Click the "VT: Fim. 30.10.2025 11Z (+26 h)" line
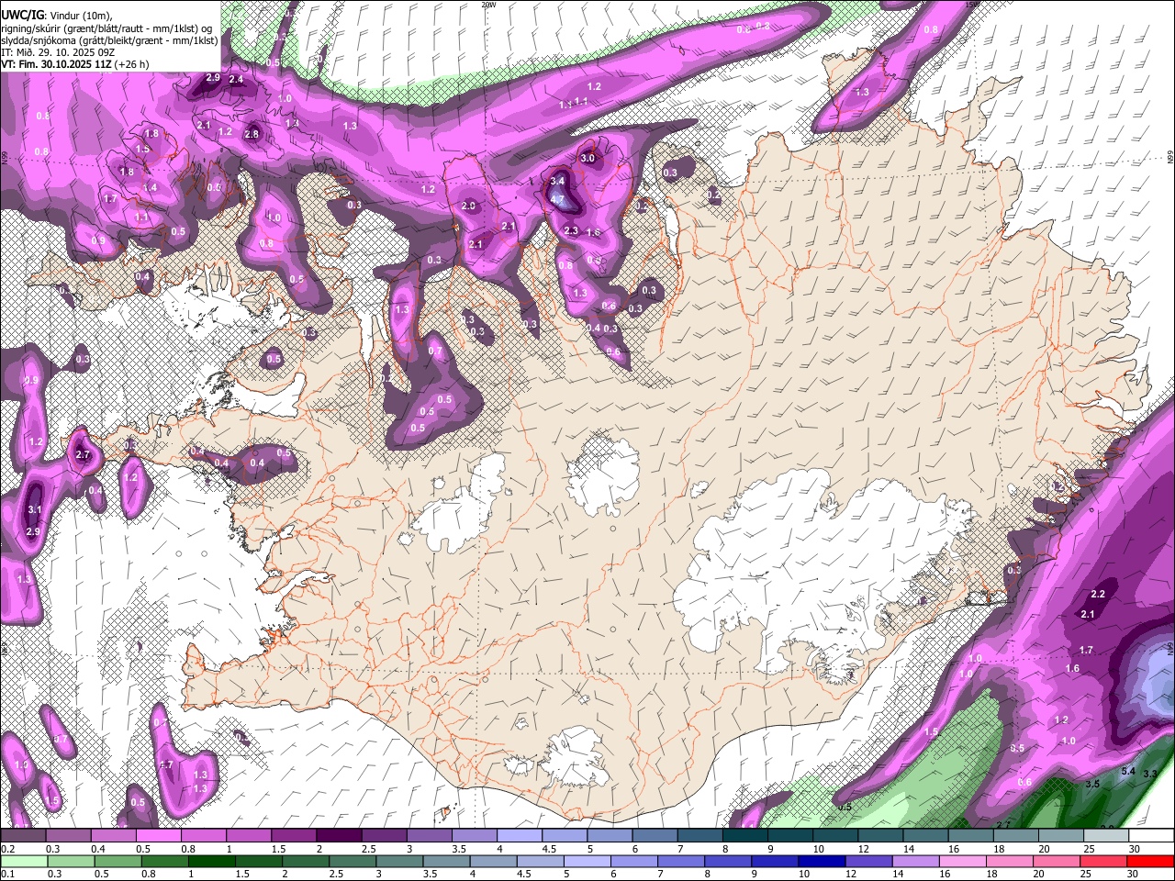 pyautogui.click(x=75, y=64)
